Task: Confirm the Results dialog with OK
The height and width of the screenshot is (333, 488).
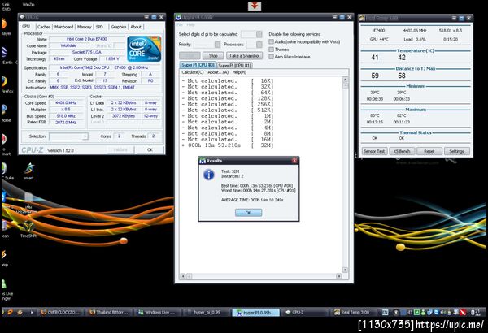Action: click(248, 213)
